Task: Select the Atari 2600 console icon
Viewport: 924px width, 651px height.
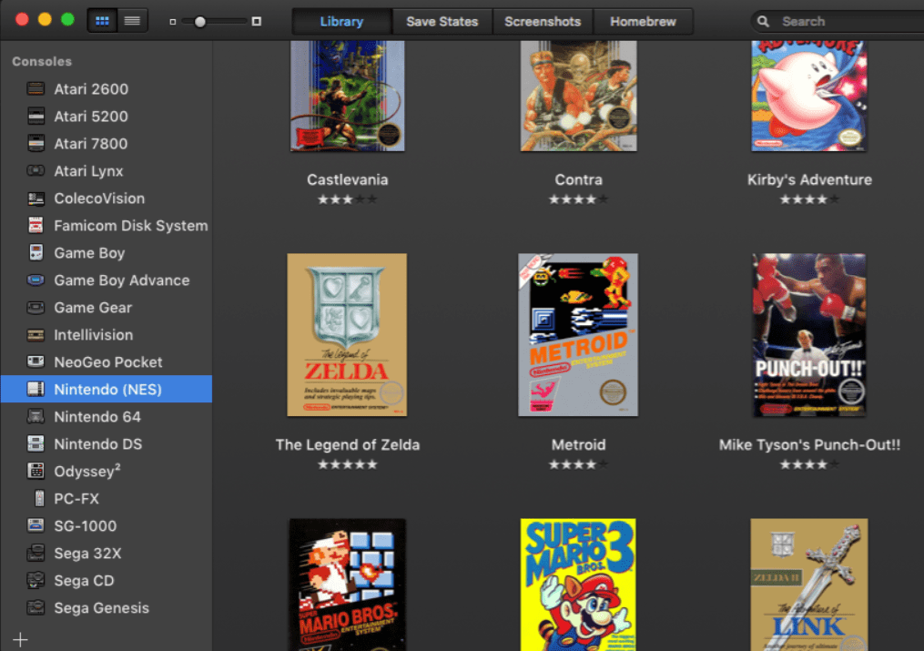Action: coord(36,89)
